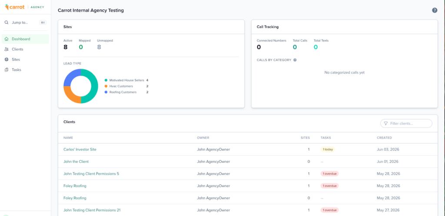
Task: Click owner John AgencyOwner in Carlos' row
Action: pyautogui.click(x=213, y=150)
